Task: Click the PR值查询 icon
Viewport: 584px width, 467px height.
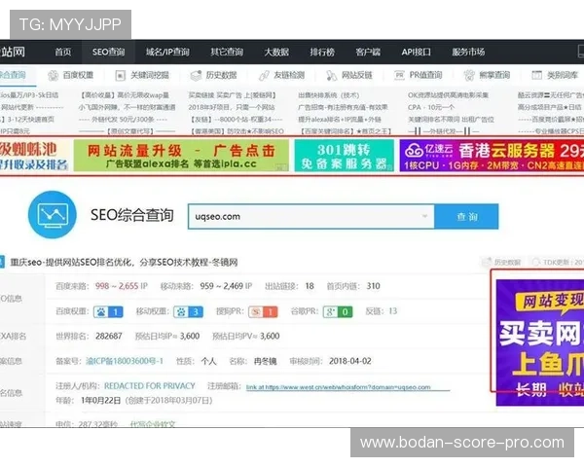Action: (400, 76)
